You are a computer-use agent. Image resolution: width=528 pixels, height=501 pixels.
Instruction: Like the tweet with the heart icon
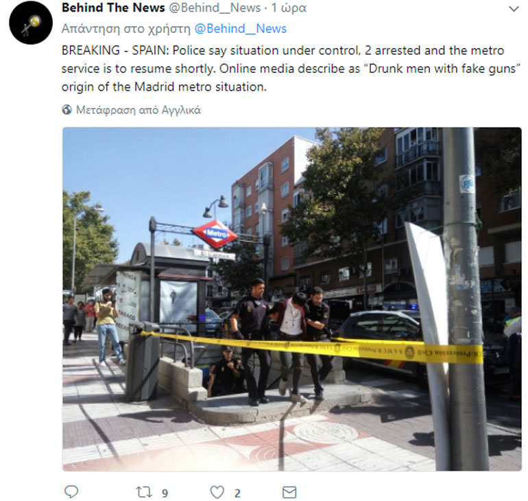[217, 492]
